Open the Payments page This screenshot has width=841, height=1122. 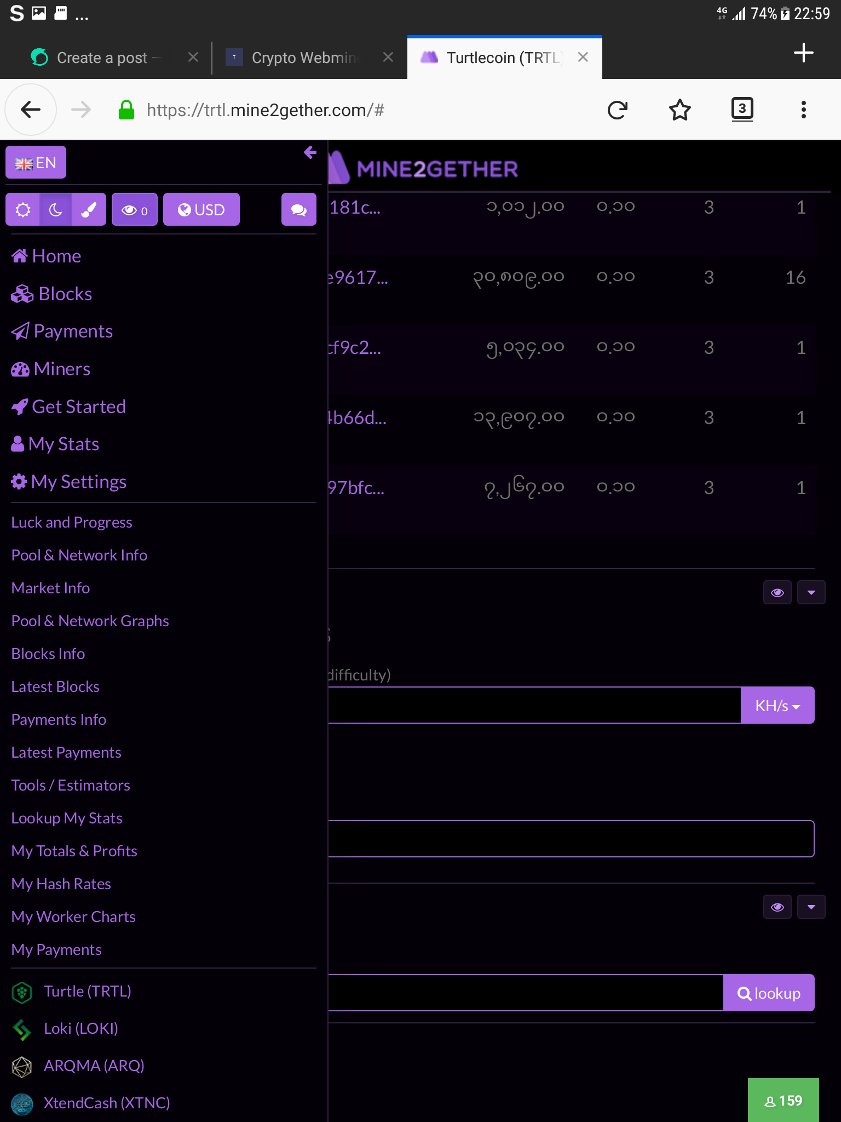click(x=62, y=331)
